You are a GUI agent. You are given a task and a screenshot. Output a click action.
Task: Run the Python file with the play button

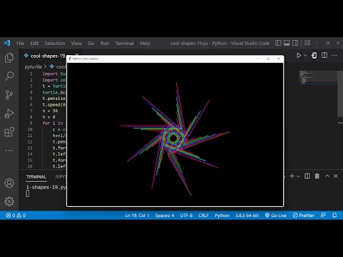[x=299, y=56]
